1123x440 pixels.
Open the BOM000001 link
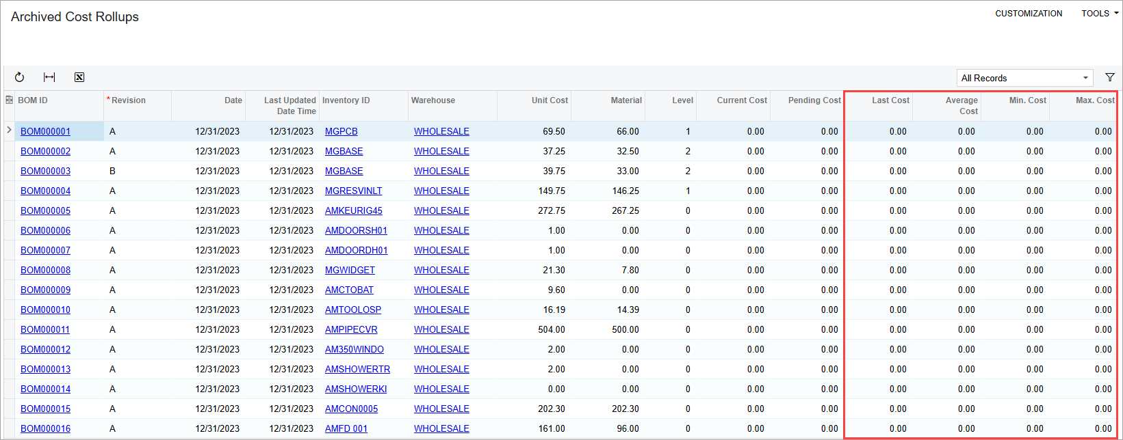[x=45, y=131]
